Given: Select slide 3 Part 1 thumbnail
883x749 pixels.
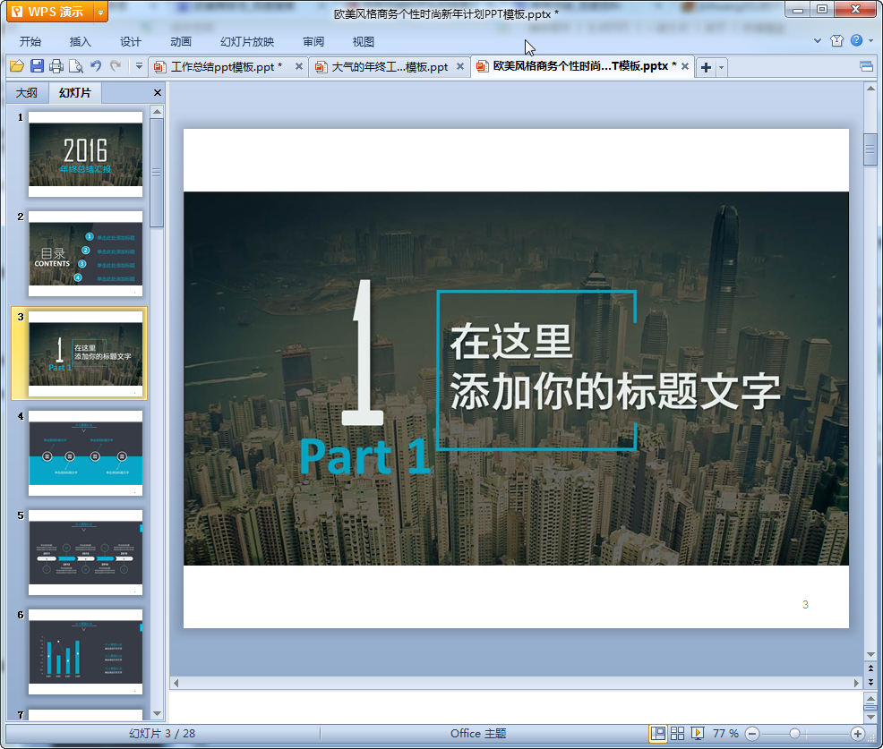Looking at the screenshot, I should coord(86,353).
